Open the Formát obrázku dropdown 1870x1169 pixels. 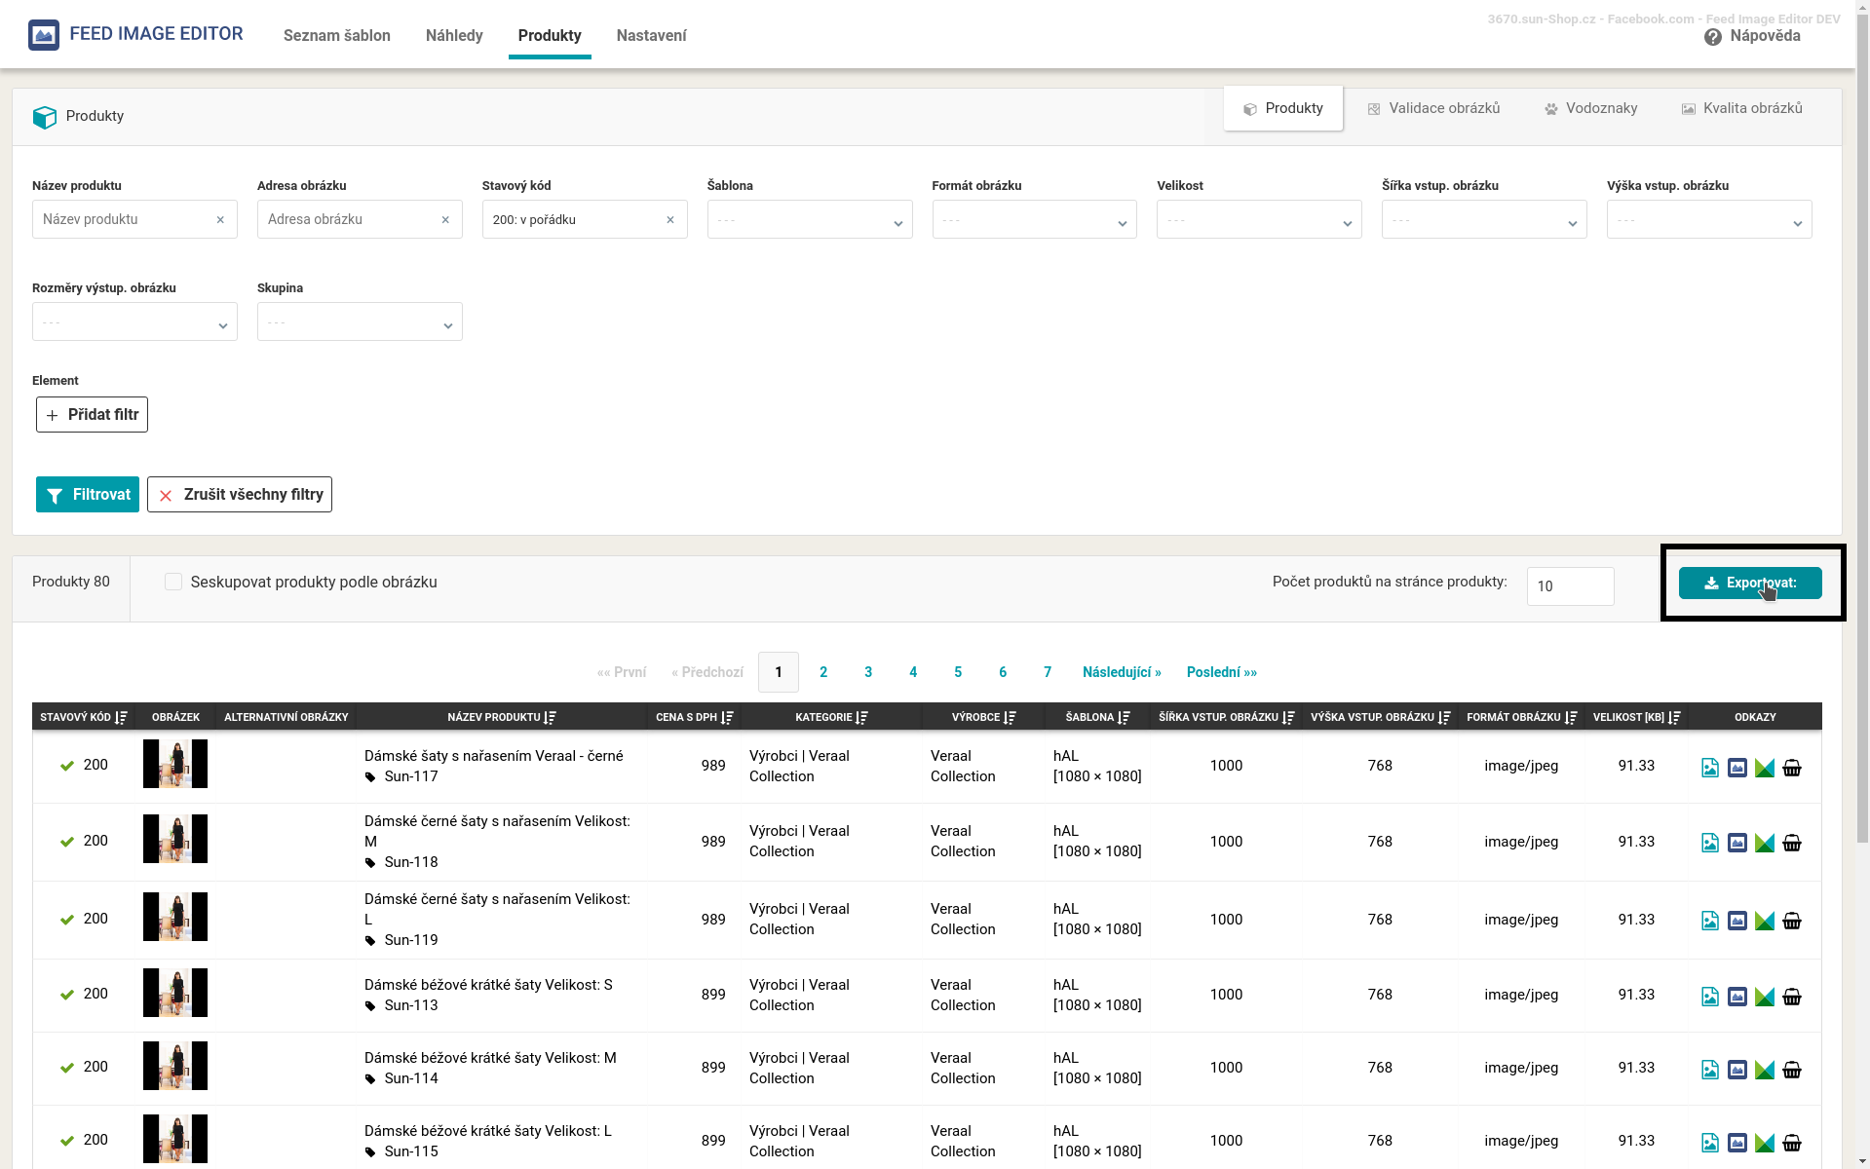pyautogui.click(x=1034, y=220)
